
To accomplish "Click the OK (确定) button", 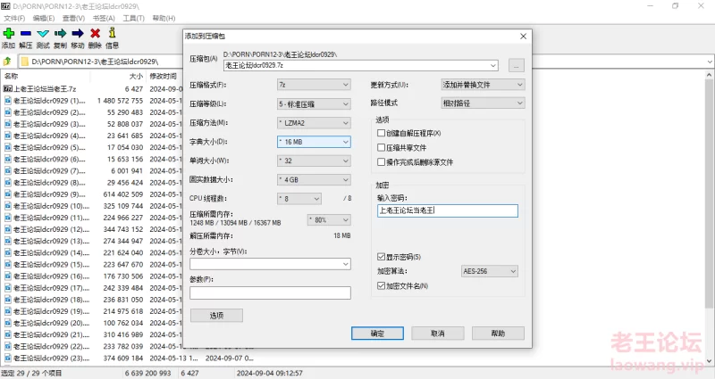I will coord(377,334).
